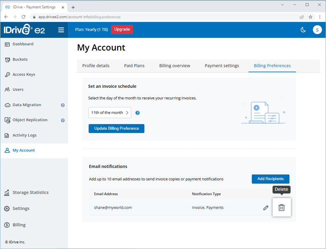
Task: Open Access Keys in the sidebar
Action: pos(24,74)
